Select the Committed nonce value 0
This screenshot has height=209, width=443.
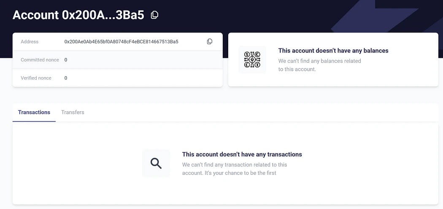coord(66,60)
